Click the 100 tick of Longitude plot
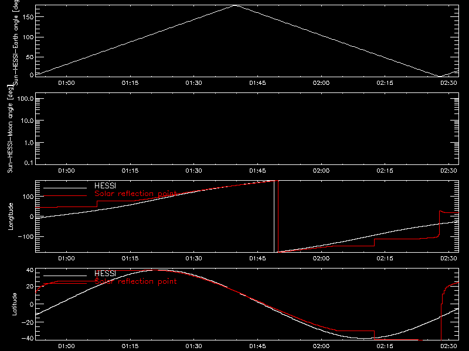The image size is (469, 351). point(27,197)
